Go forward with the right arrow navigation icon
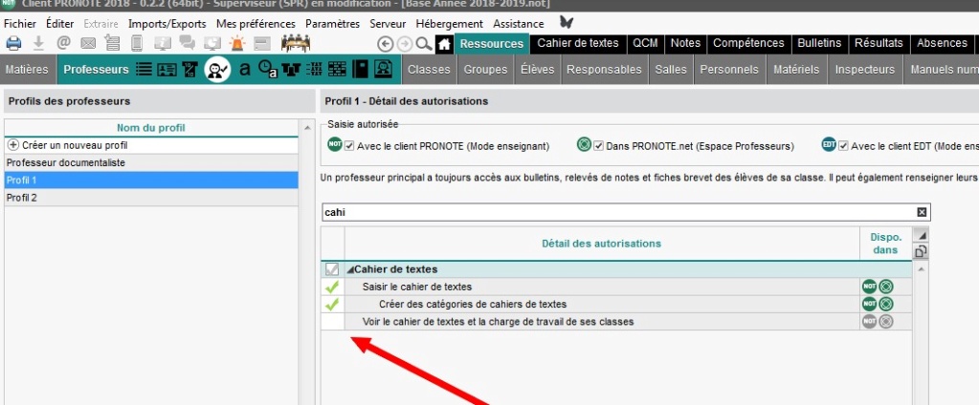979x405 pixels. point(405,44)
